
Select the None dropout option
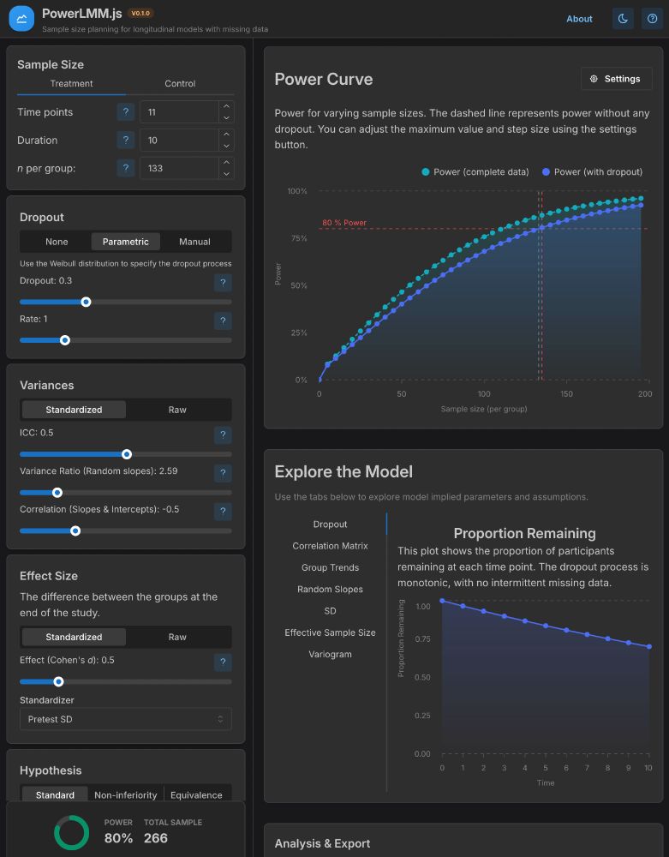click(x=57, y=242)
